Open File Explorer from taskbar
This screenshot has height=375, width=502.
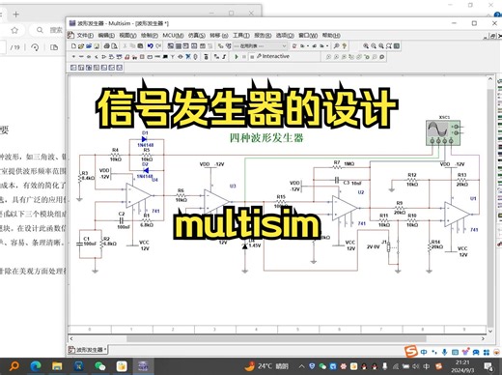(x=57, y=366)
